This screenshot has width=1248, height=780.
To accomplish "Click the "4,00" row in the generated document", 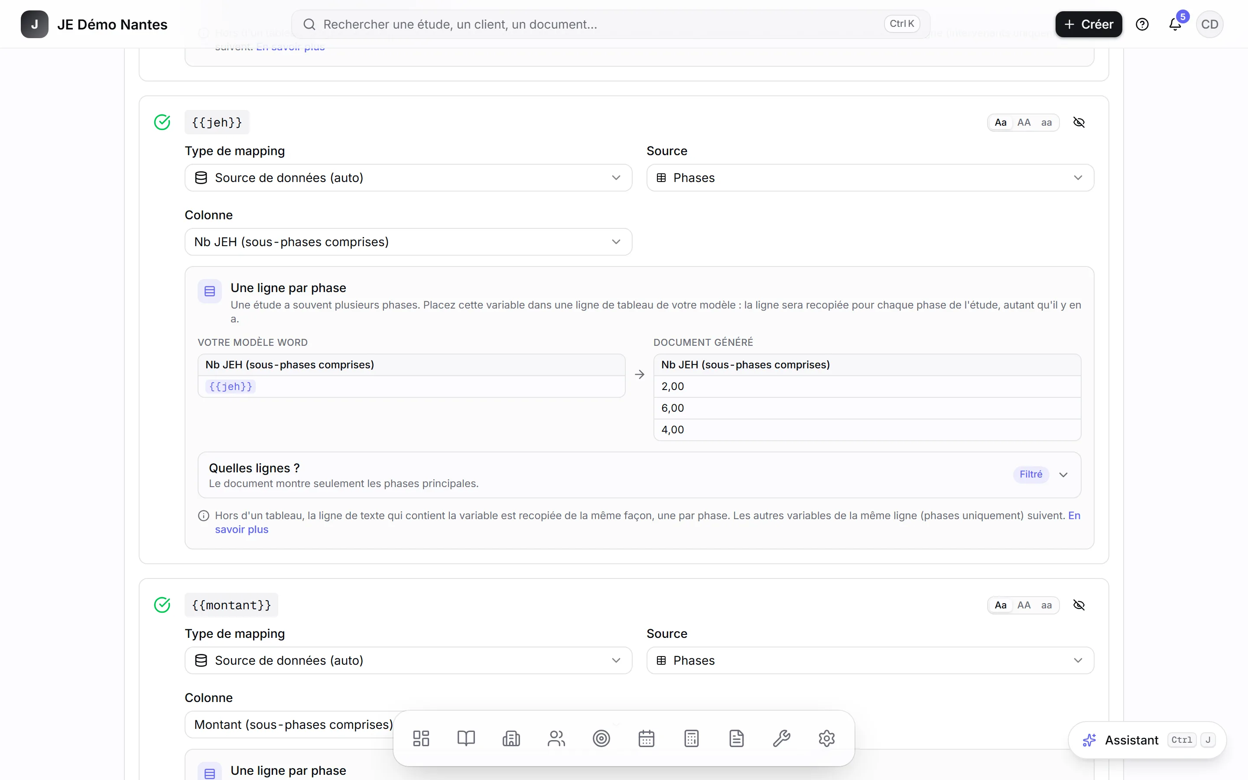I will click(868, 430).
